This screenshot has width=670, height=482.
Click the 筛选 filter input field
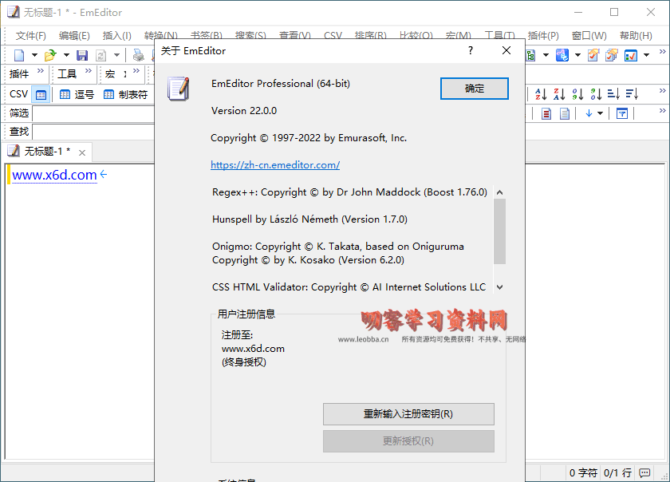pyautogui.click(x=93, y=114)
